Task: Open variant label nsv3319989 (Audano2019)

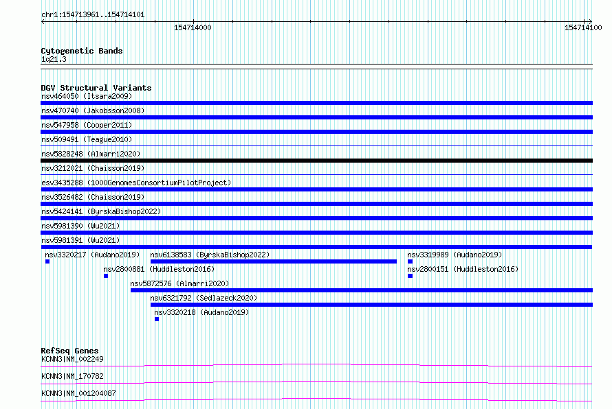Action: (455, 255)
